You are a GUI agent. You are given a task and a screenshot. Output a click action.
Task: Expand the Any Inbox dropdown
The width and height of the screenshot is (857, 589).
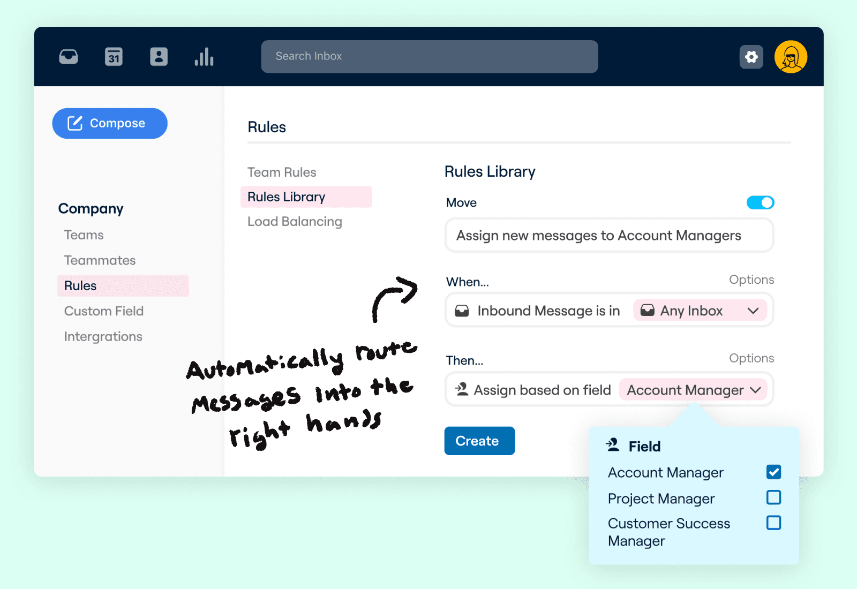click(x=700, y=311)
